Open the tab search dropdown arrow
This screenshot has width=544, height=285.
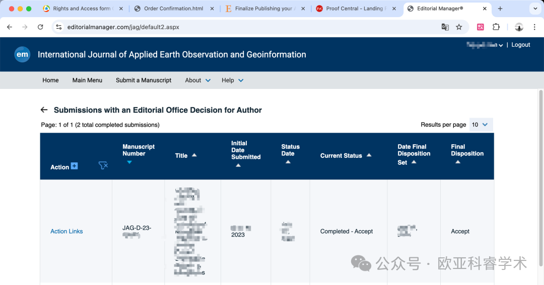(x=535, y=9)
